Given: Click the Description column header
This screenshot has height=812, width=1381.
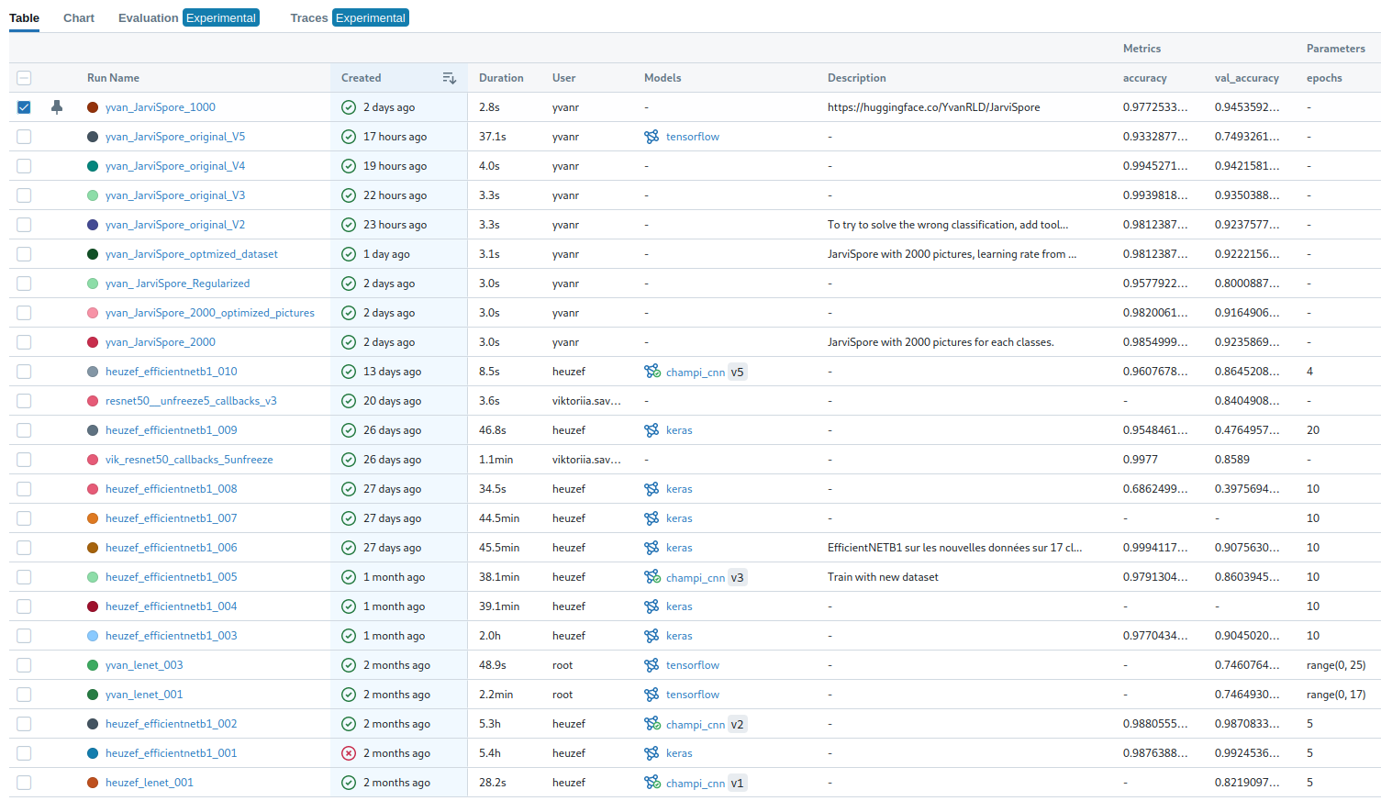Looking at the screenshot, I should (857, 78).
